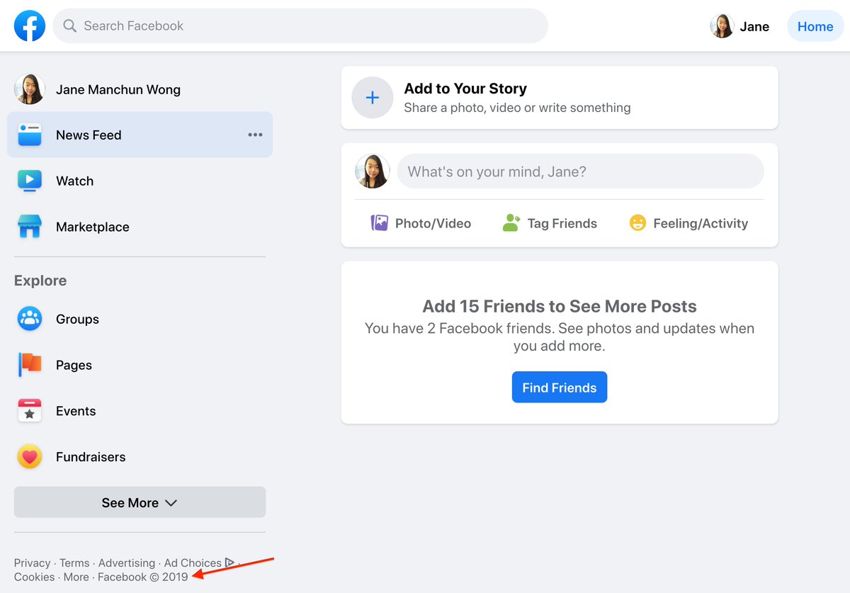This screenshot has width=850, height=593.
Task: Click the Photo/Video picture icon
Action: (x=380, y=223)
